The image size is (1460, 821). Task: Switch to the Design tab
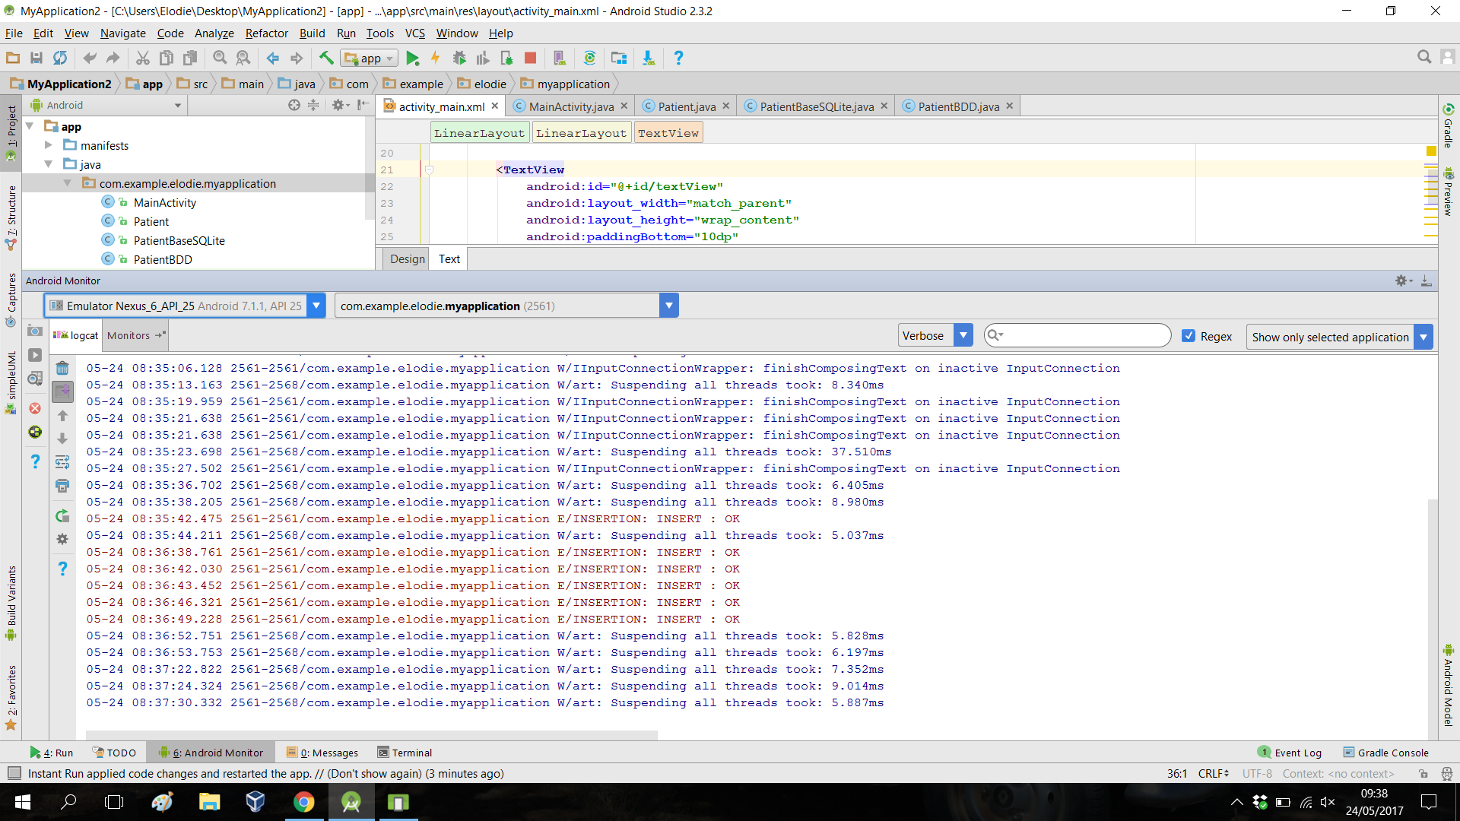[407, 259]
